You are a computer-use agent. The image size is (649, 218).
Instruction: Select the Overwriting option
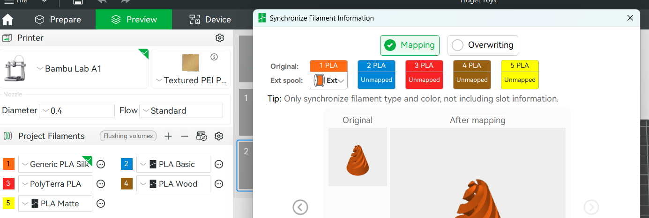point(483,45)
